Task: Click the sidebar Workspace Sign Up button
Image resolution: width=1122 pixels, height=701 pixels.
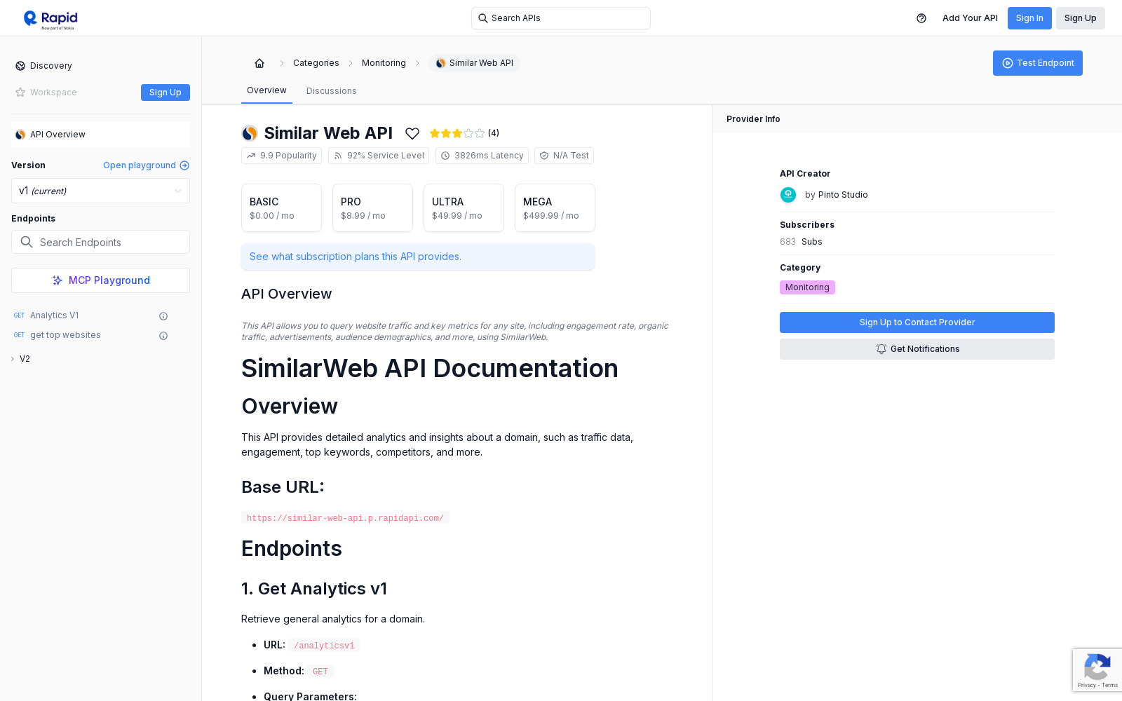Action: click(165, 93)
